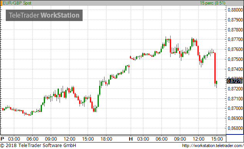Click the 18:00 time axis label
The width and height of the screenshot is (244, 149).
pos(106,139)
